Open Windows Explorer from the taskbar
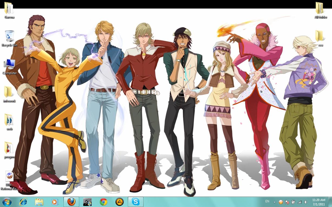This screenshot has height=207, width=332. [x=39, y=202]
